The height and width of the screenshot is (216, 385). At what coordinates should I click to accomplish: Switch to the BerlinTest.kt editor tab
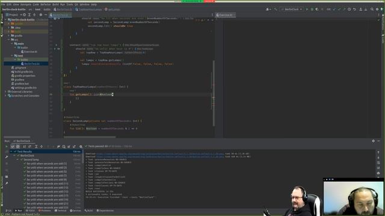point(60,15)
